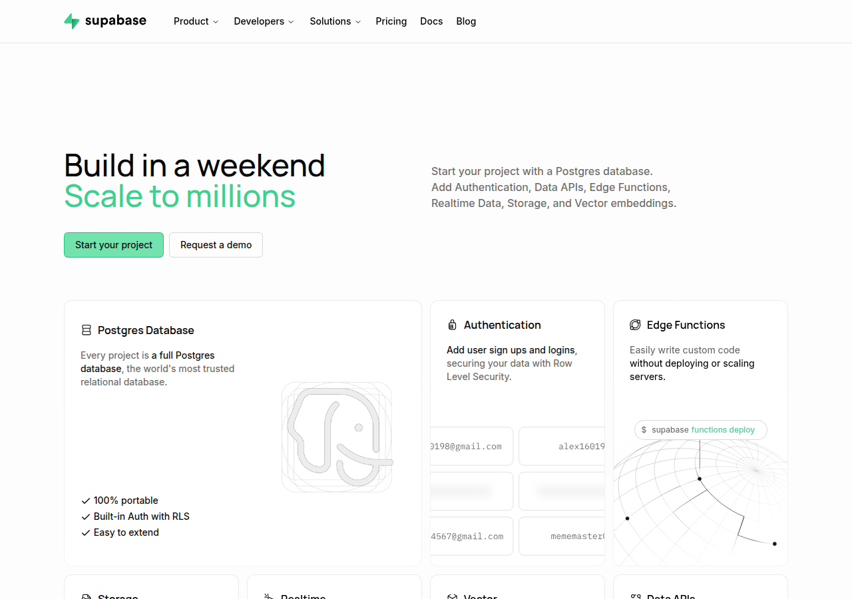Open the Pricing page
This screenshot has height=599, width=852.
pos(391,21)
